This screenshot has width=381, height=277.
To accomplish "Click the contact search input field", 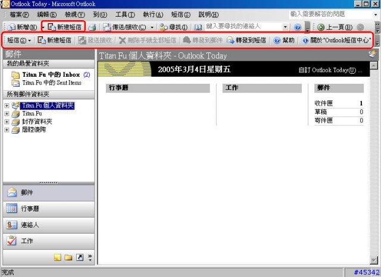I will coord(243,26).
